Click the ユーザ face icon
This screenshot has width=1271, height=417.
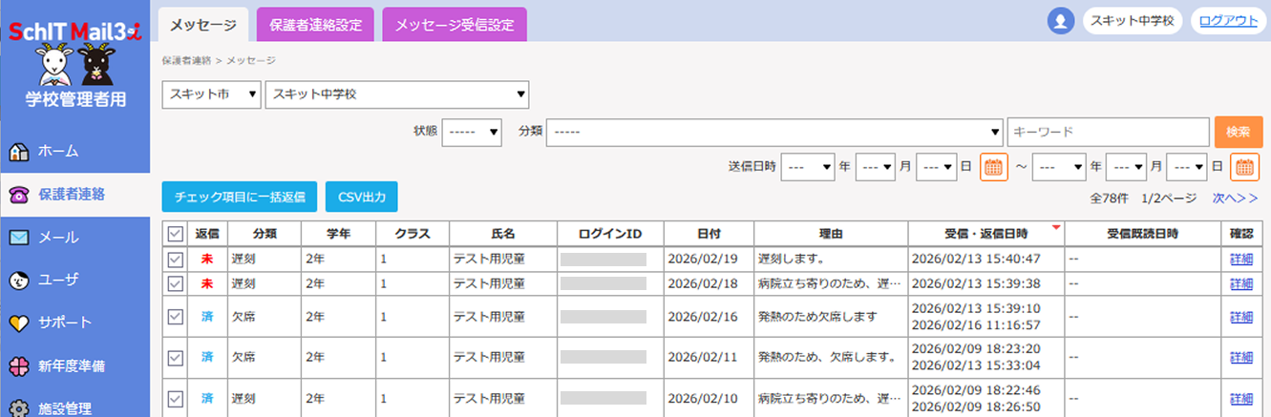click(18, 281)
